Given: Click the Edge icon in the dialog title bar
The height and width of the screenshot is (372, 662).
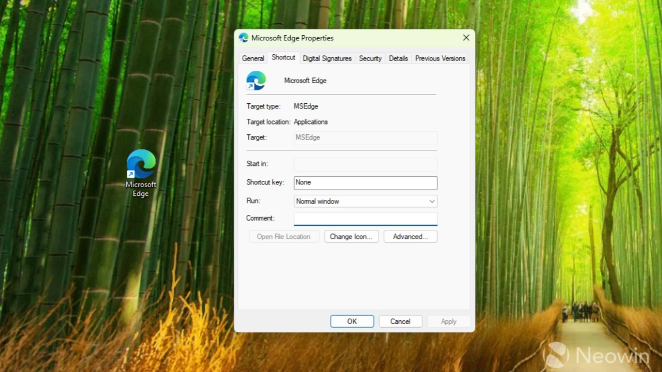Looking at the screenshot, I should tap(243, 38).
